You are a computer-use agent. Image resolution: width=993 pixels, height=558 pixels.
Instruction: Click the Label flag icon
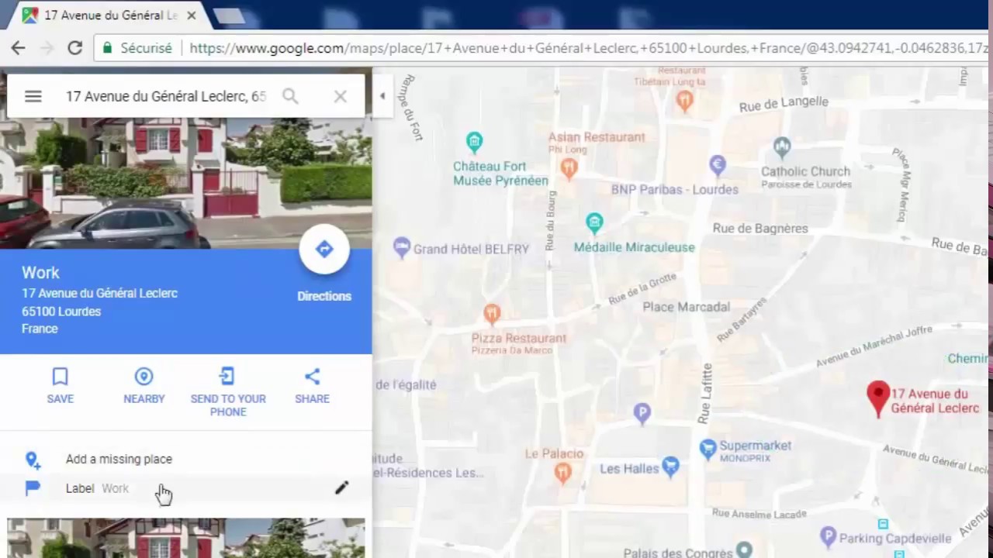point(33,488)
